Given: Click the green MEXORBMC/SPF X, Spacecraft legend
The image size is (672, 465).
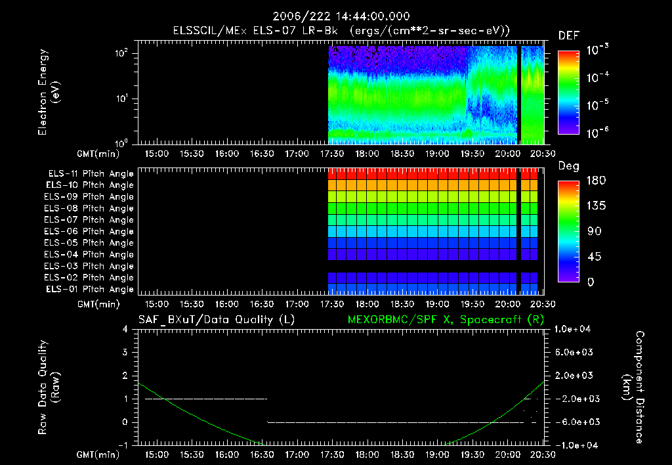Looking at the screenshot, I should [446, 320].
